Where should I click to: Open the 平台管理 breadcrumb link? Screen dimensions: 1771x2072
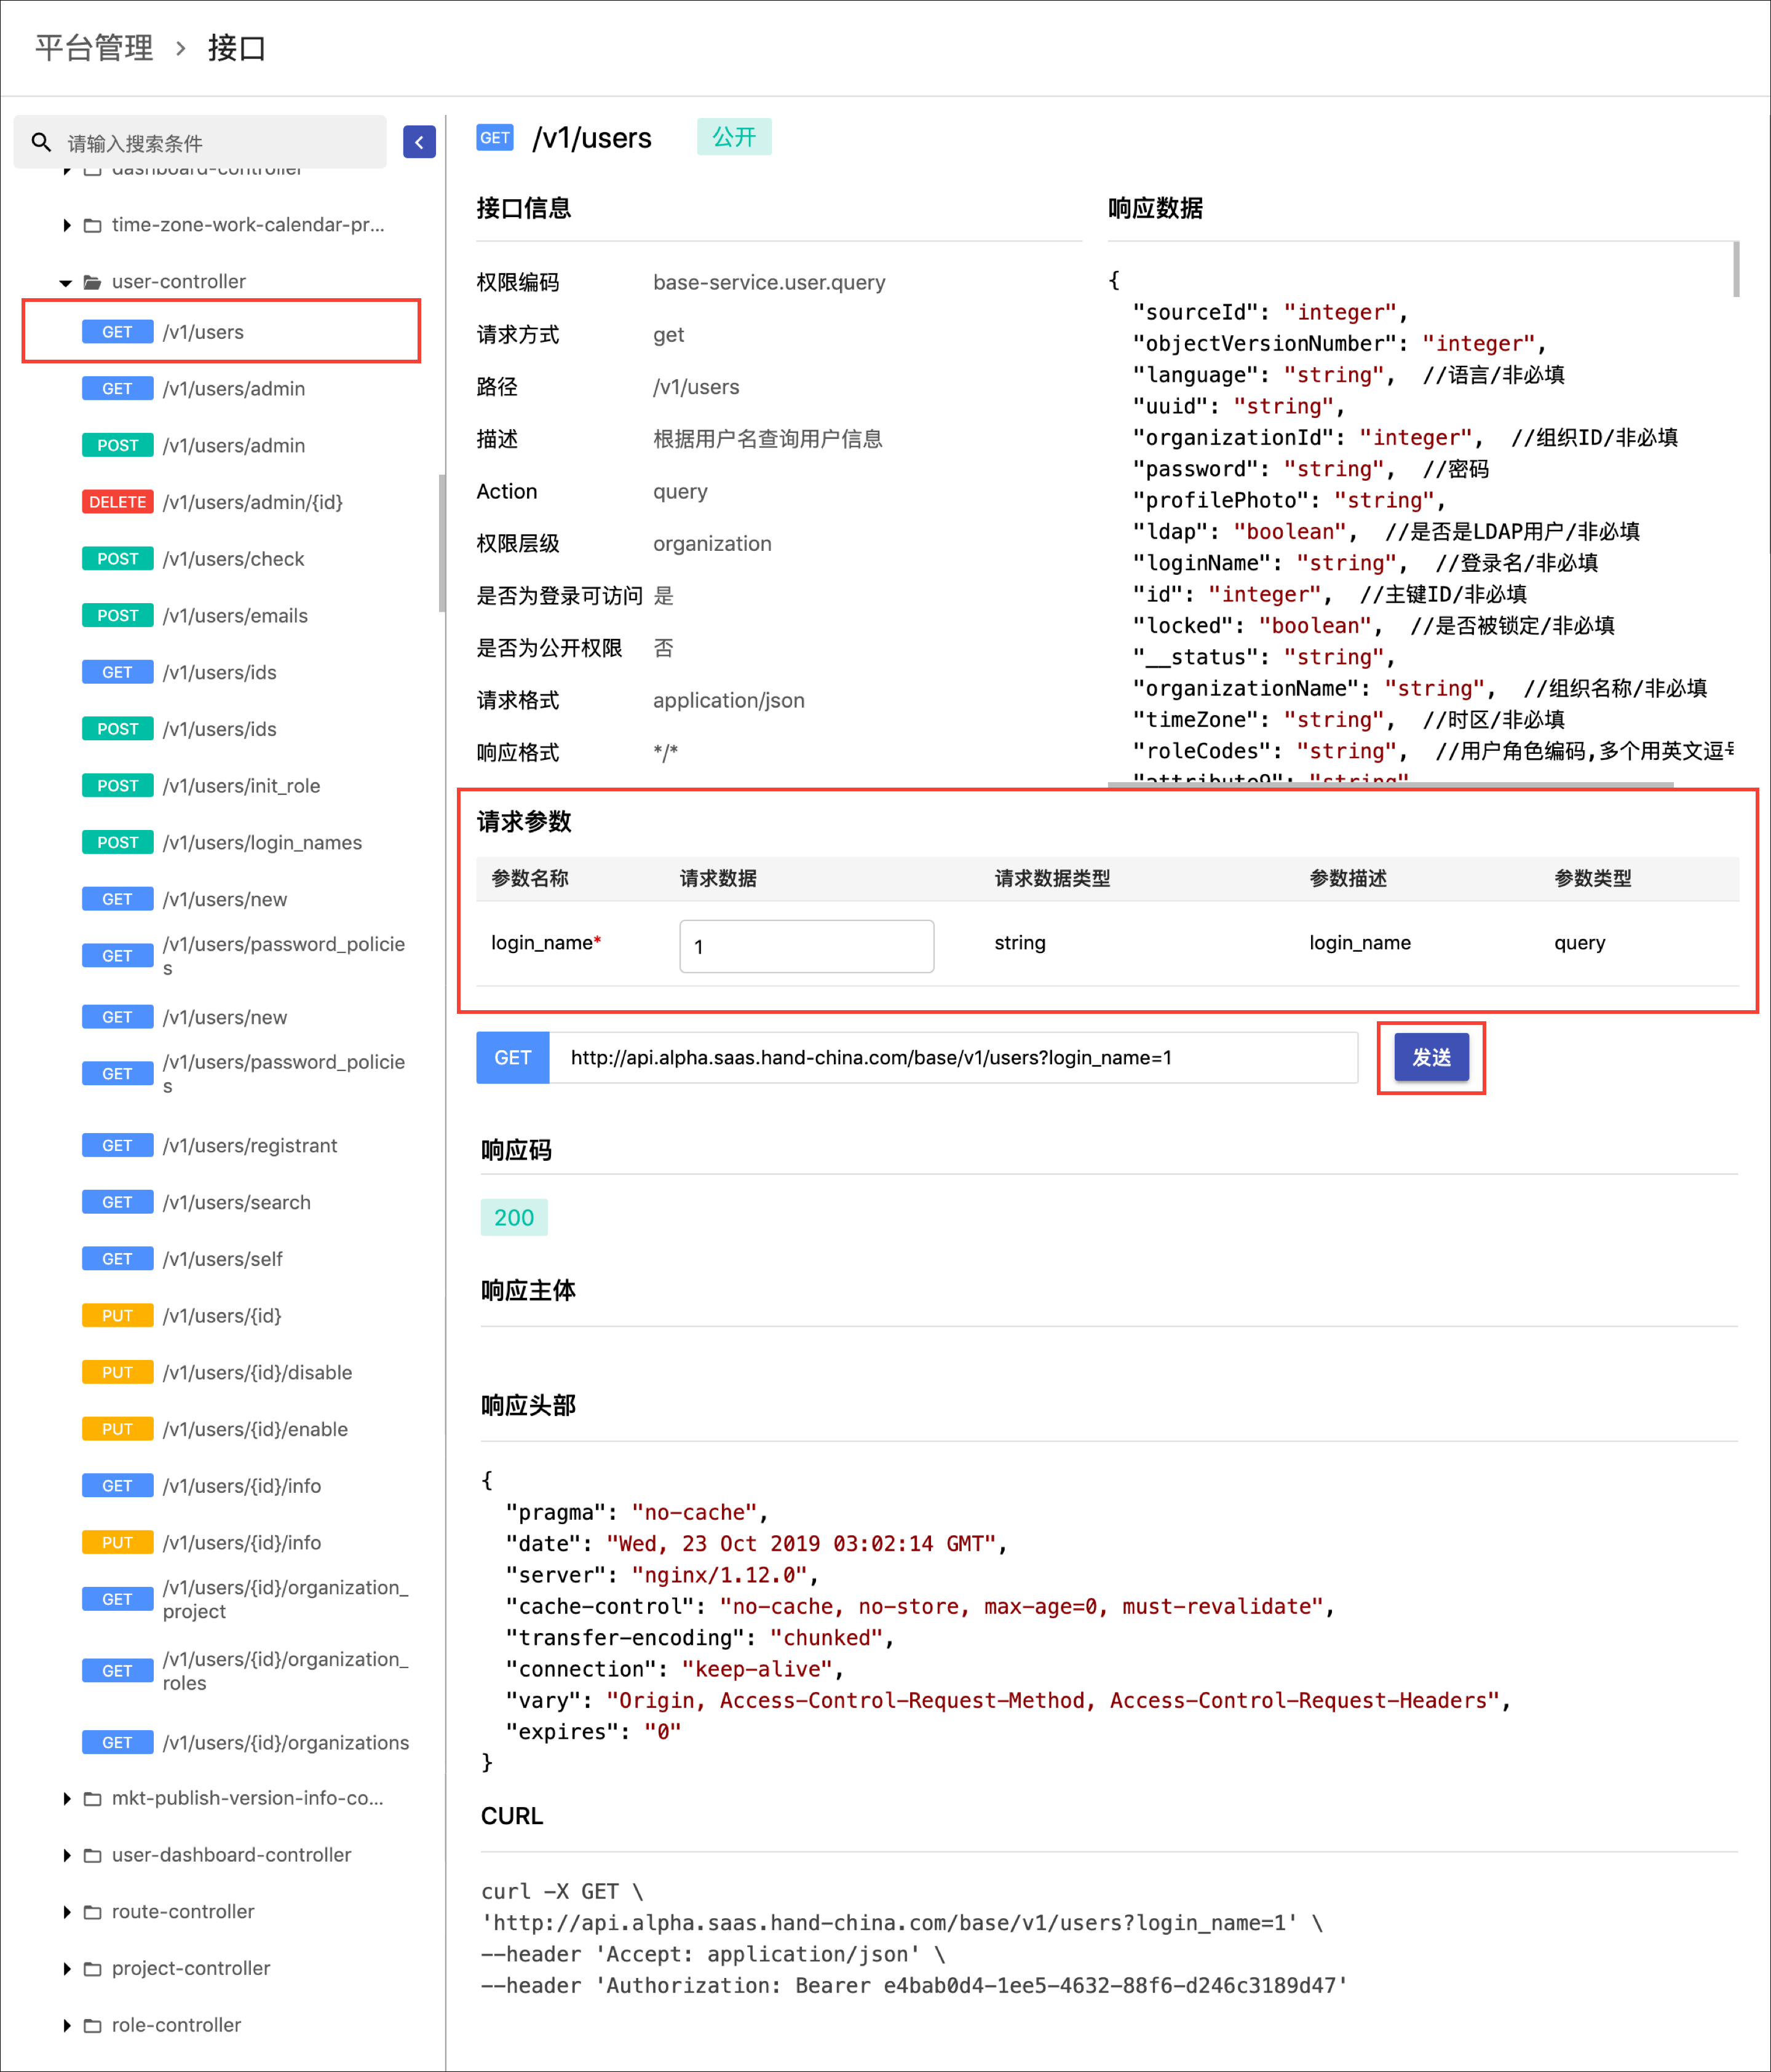coord(94,48)
